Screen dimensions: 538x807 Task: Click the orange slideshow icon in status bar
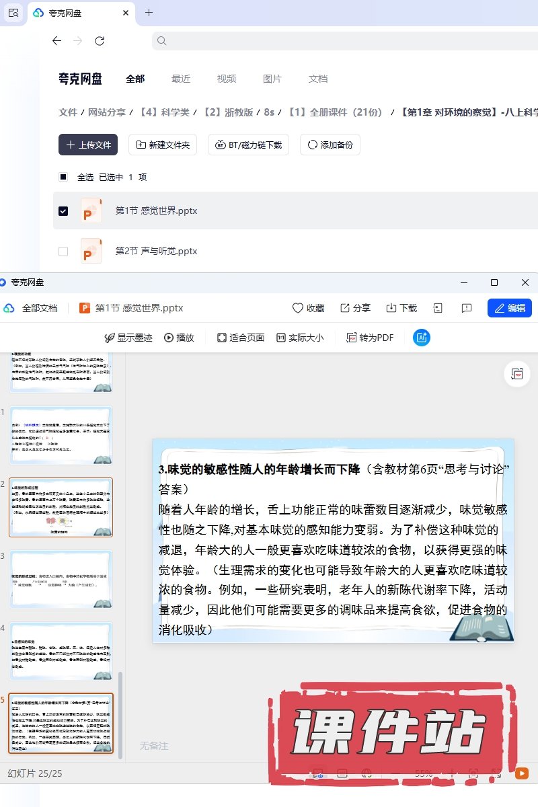coord(521,773)
